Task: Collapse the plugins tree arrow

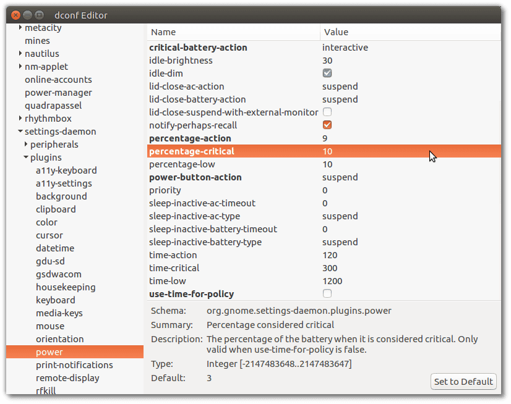Action: (26, 158)
